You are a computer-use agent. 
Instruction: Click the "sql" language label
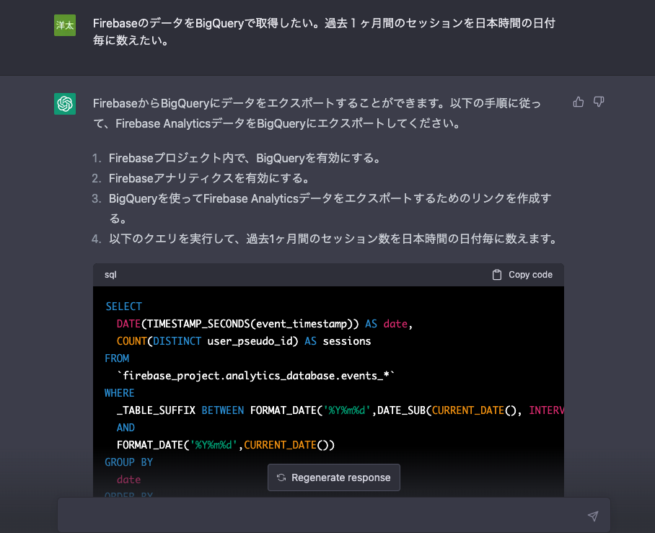[x=110, y=275]
